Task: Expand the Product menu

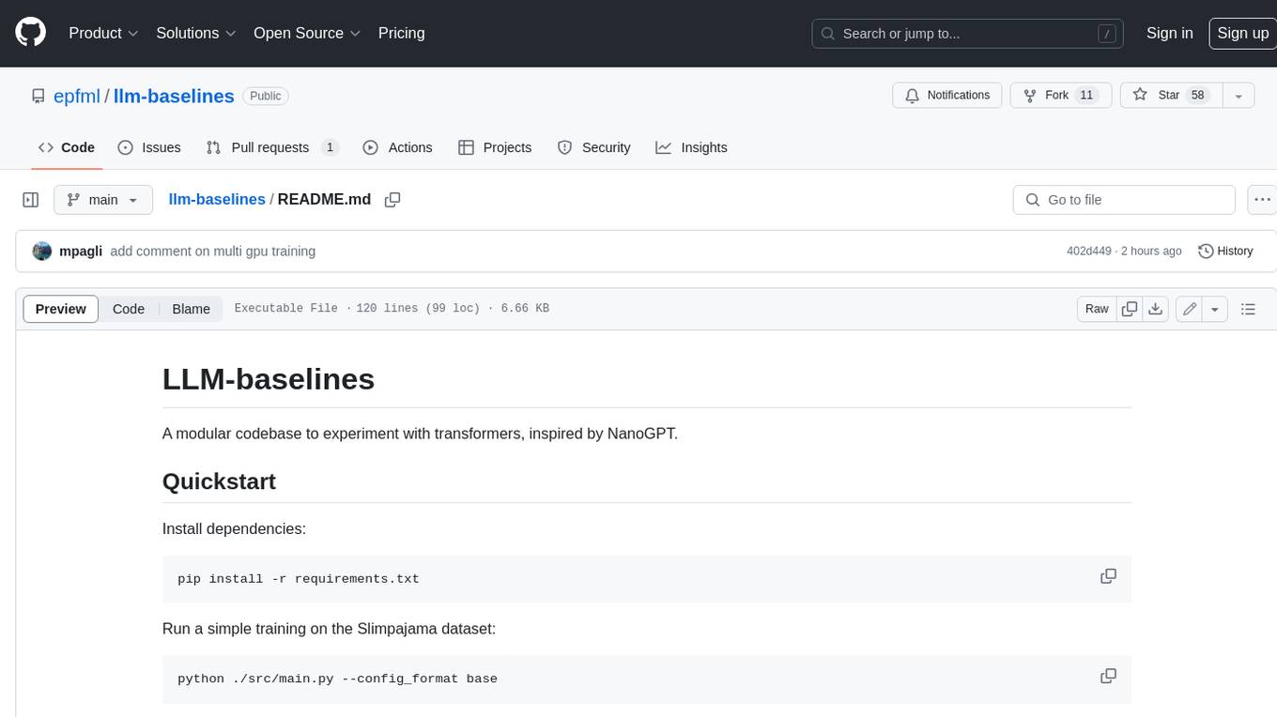Action: [103, 33]
